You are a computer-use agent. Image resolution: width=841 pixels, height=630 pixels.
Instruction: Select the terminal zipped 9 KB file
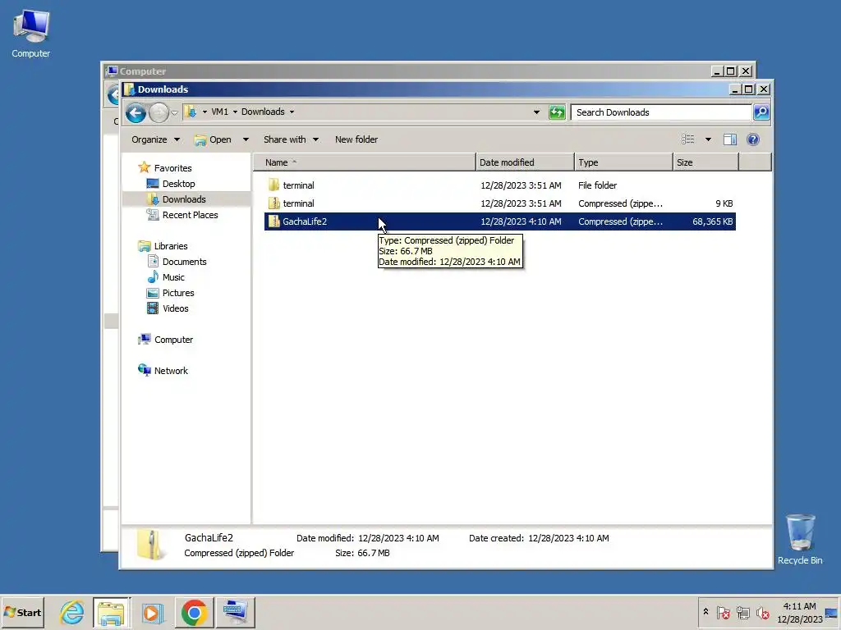500,203
